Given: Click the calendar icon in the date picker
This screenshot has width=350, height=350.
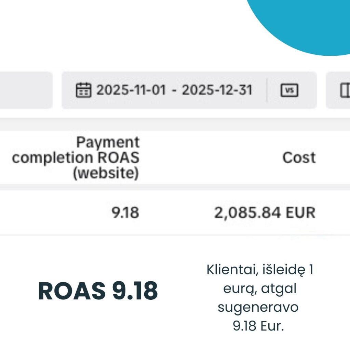Looking at the screenshot, I should pyautogui.click(x=83, y=90).
